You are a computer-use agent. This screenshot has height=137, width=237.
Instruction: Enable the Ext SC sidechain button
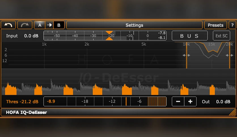221,36
